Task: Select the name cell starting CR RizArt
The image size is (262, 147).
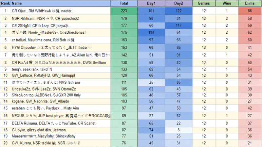Action: click(61, 63)
